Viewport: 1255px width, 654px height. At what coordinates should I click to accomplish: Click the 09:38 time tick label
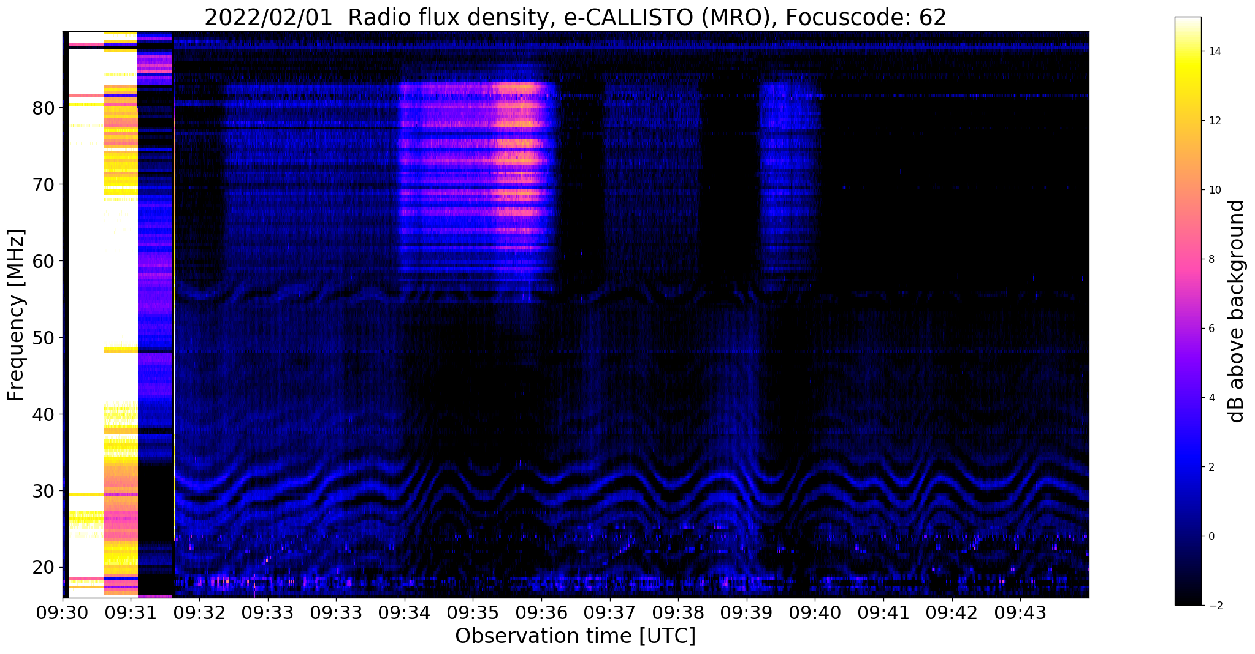(678, 613)
